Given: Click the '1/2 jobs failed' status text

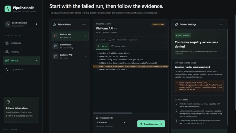Looking at the screenshot, I should (x=122, y=40).
